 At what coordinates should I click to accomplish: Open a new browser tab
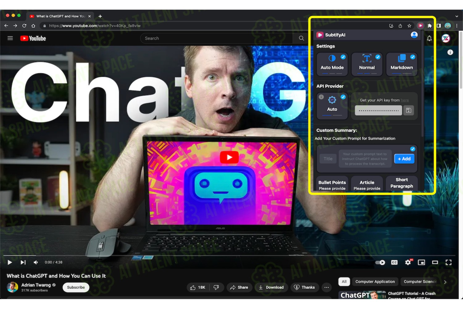click(x=100, y=16)
